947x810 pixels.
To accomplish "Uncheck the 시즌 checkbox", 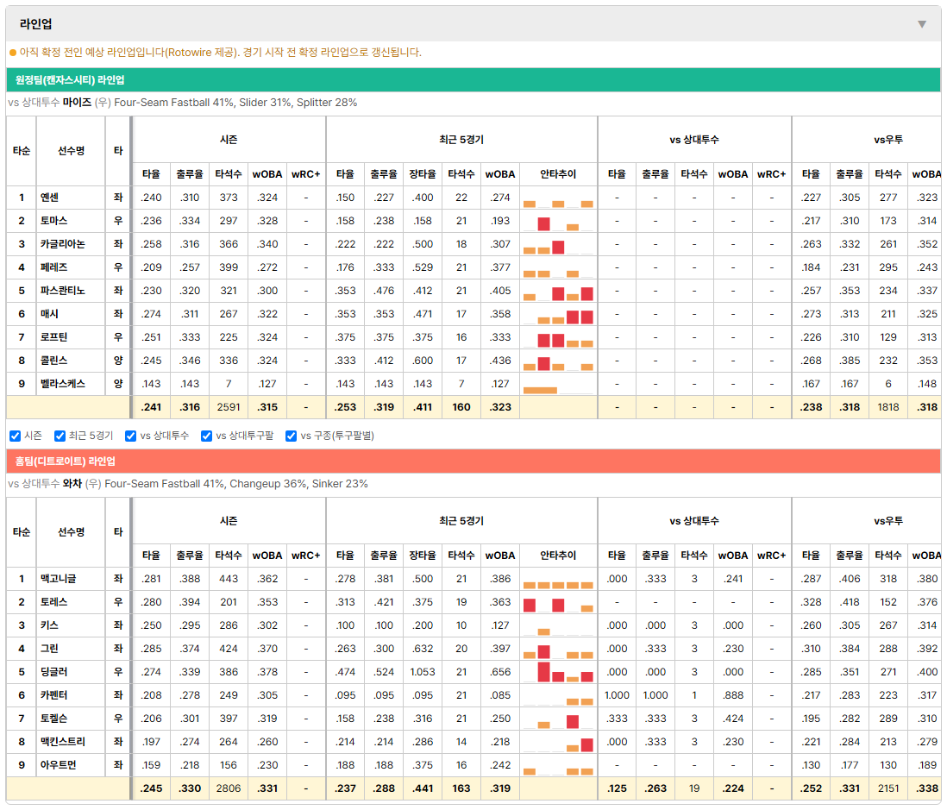I will click(x=16, y=436).
